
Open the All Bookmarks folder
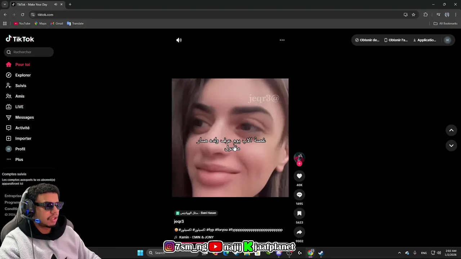click(446, 23)
